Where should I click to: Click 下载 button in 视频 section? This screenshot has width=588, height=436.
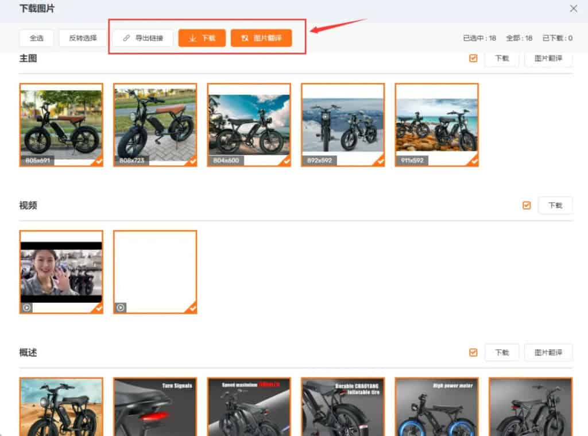(x=555, y=205)
